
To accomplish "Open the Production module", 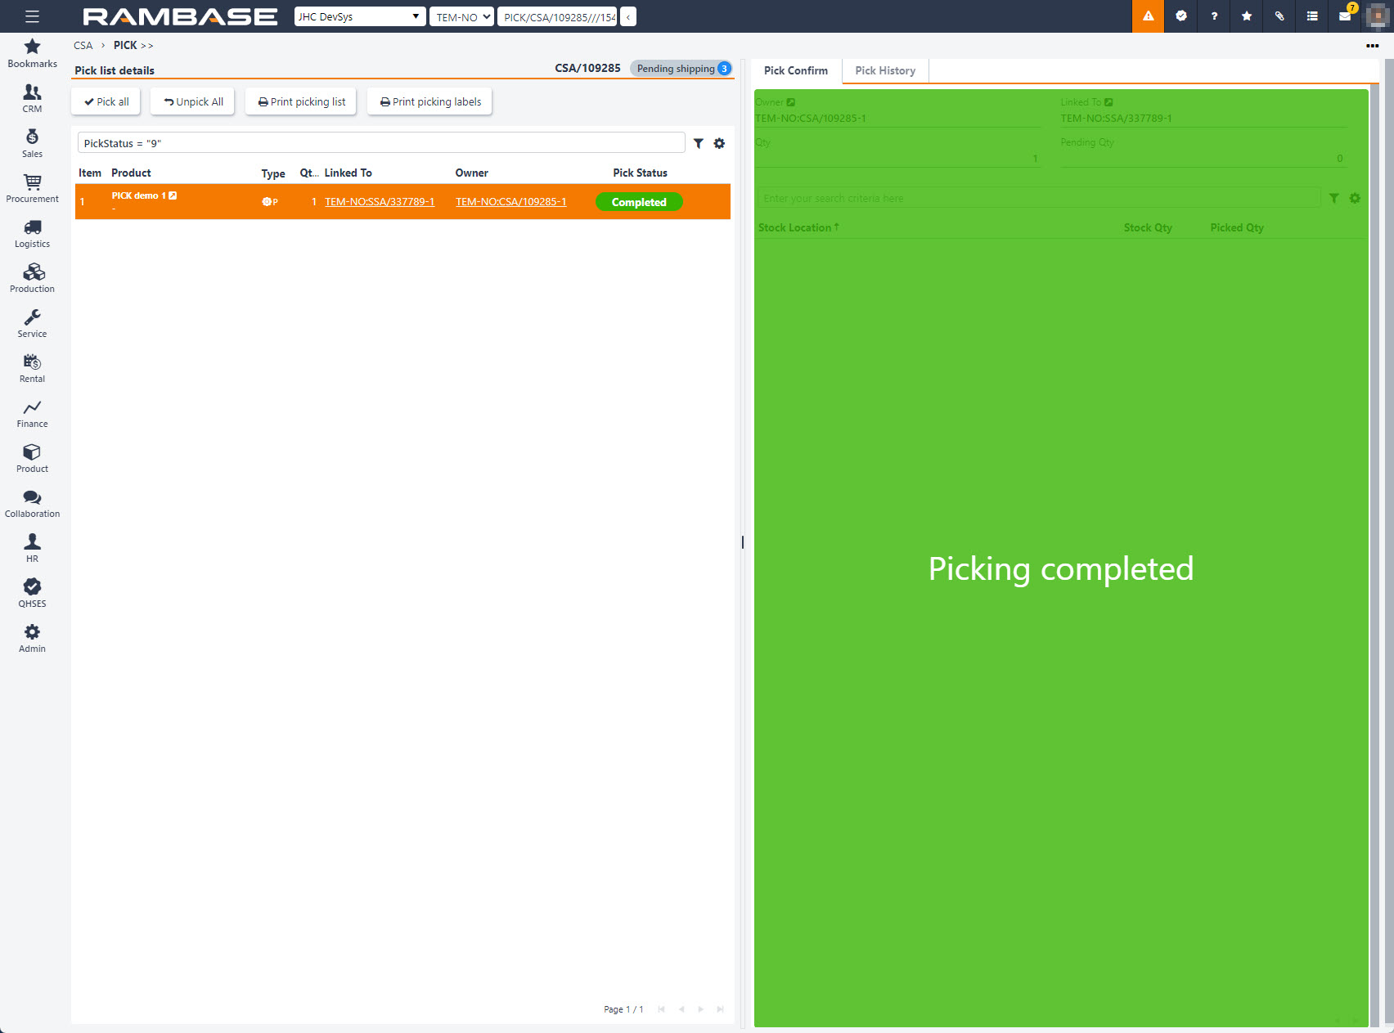I will (x=32, y=277).
